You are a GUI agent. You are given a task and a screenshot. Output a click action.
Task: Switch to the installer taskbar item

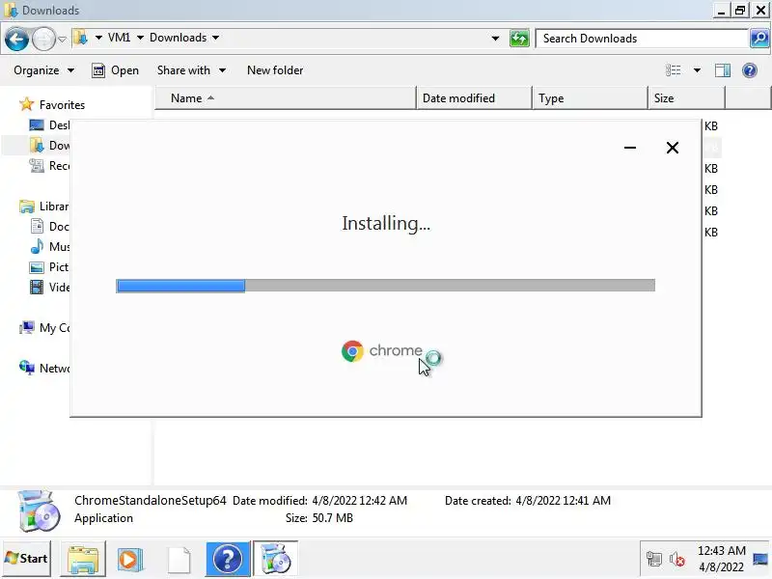click(275, 559)
